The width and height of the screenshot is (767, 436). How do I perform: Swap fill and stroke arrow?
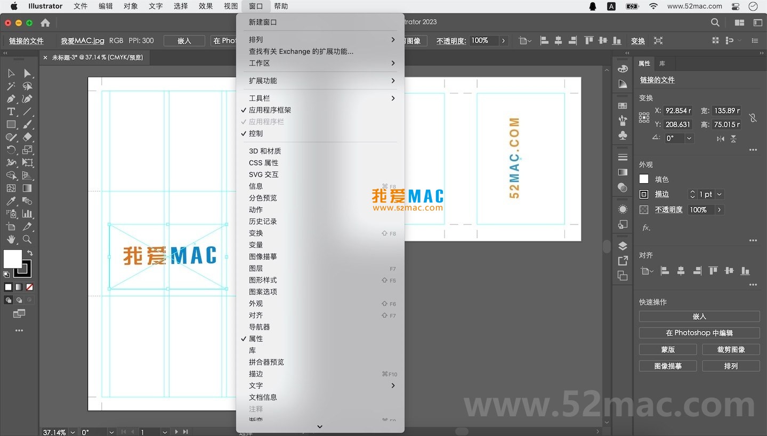30,253
